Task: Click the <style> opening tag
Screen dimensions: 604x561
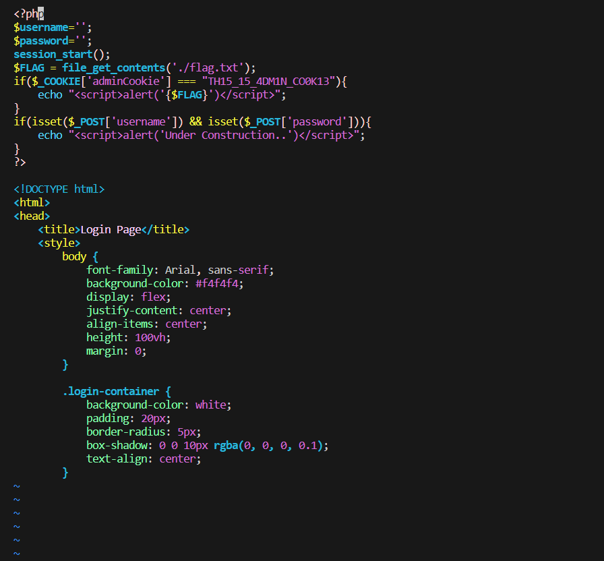Action: pyautogui.click(x=59, y=243)
